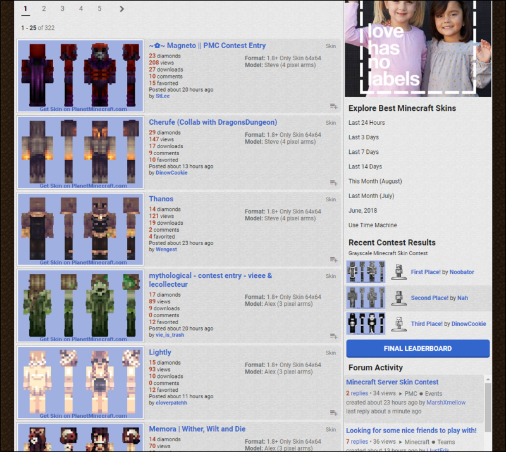This screenshot has height=452, width=506.
Task: Open First Place contest result link
Action: click(x=426, y=272)
